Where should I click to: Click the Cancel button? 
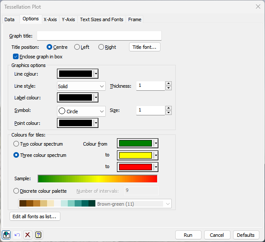(x=217, y=235)
